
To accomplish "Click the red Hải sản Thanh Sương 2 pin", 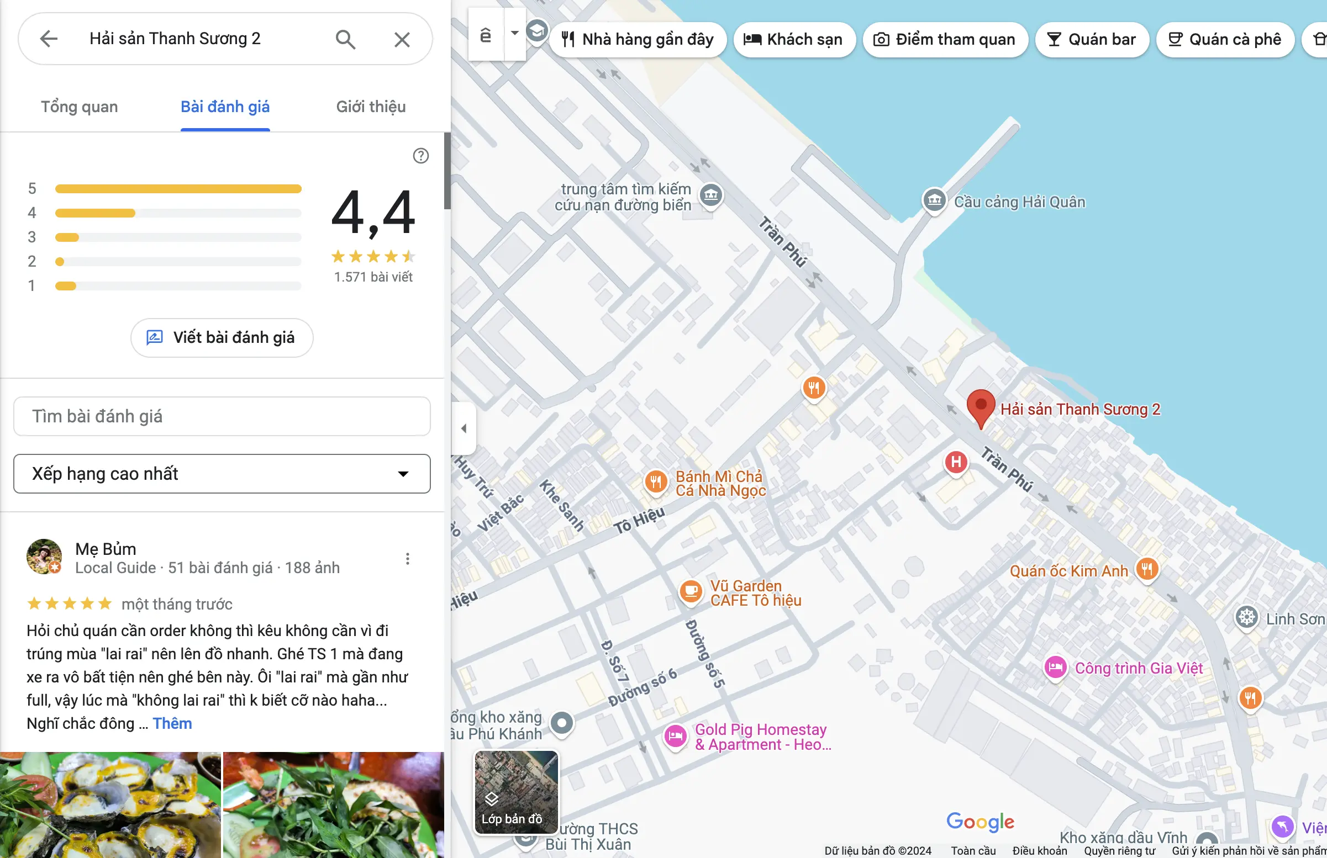I will tap(981, 406).
